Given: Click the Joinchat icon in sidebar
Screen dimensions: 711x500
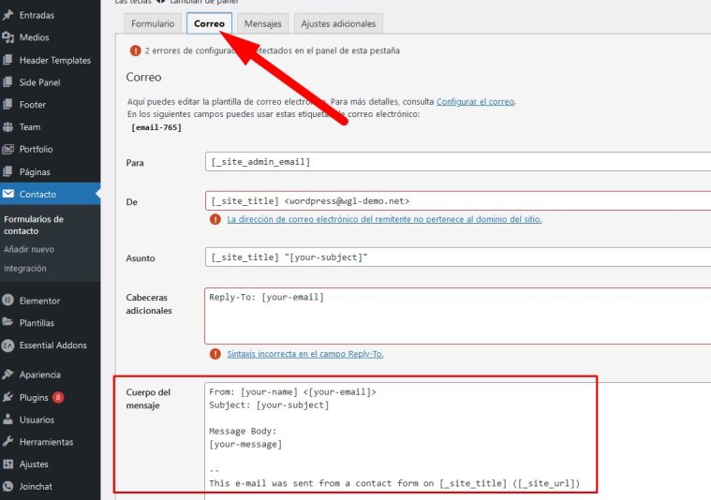Looking at the screenshot, I should [x=8, y=487].
